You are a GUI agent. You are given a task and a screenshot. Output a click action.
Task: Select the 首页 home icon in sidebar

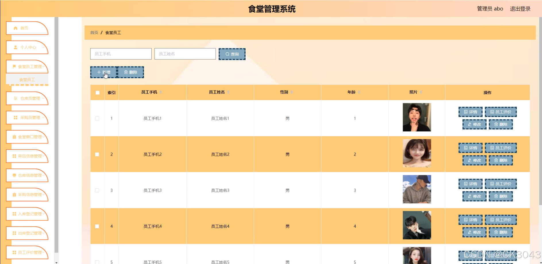[16, 28]
